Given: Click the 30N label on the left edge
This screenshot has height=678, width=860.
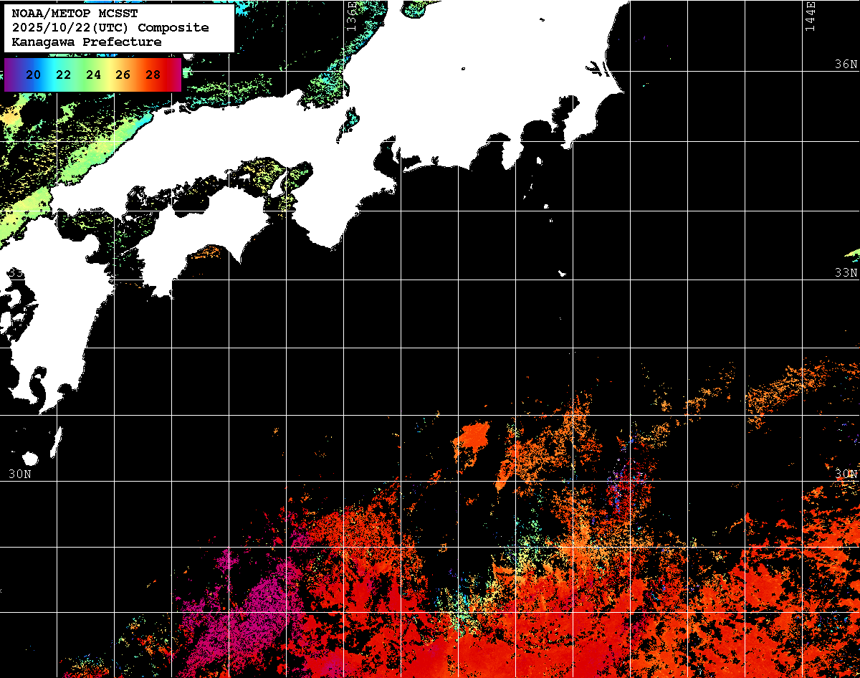Looking at the screenshot, I should coord(19,474).
